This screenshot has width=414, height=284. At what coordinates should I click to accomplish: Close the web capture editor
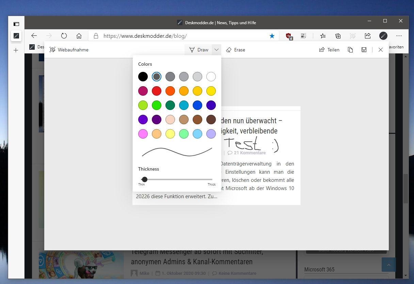[381, 50]
